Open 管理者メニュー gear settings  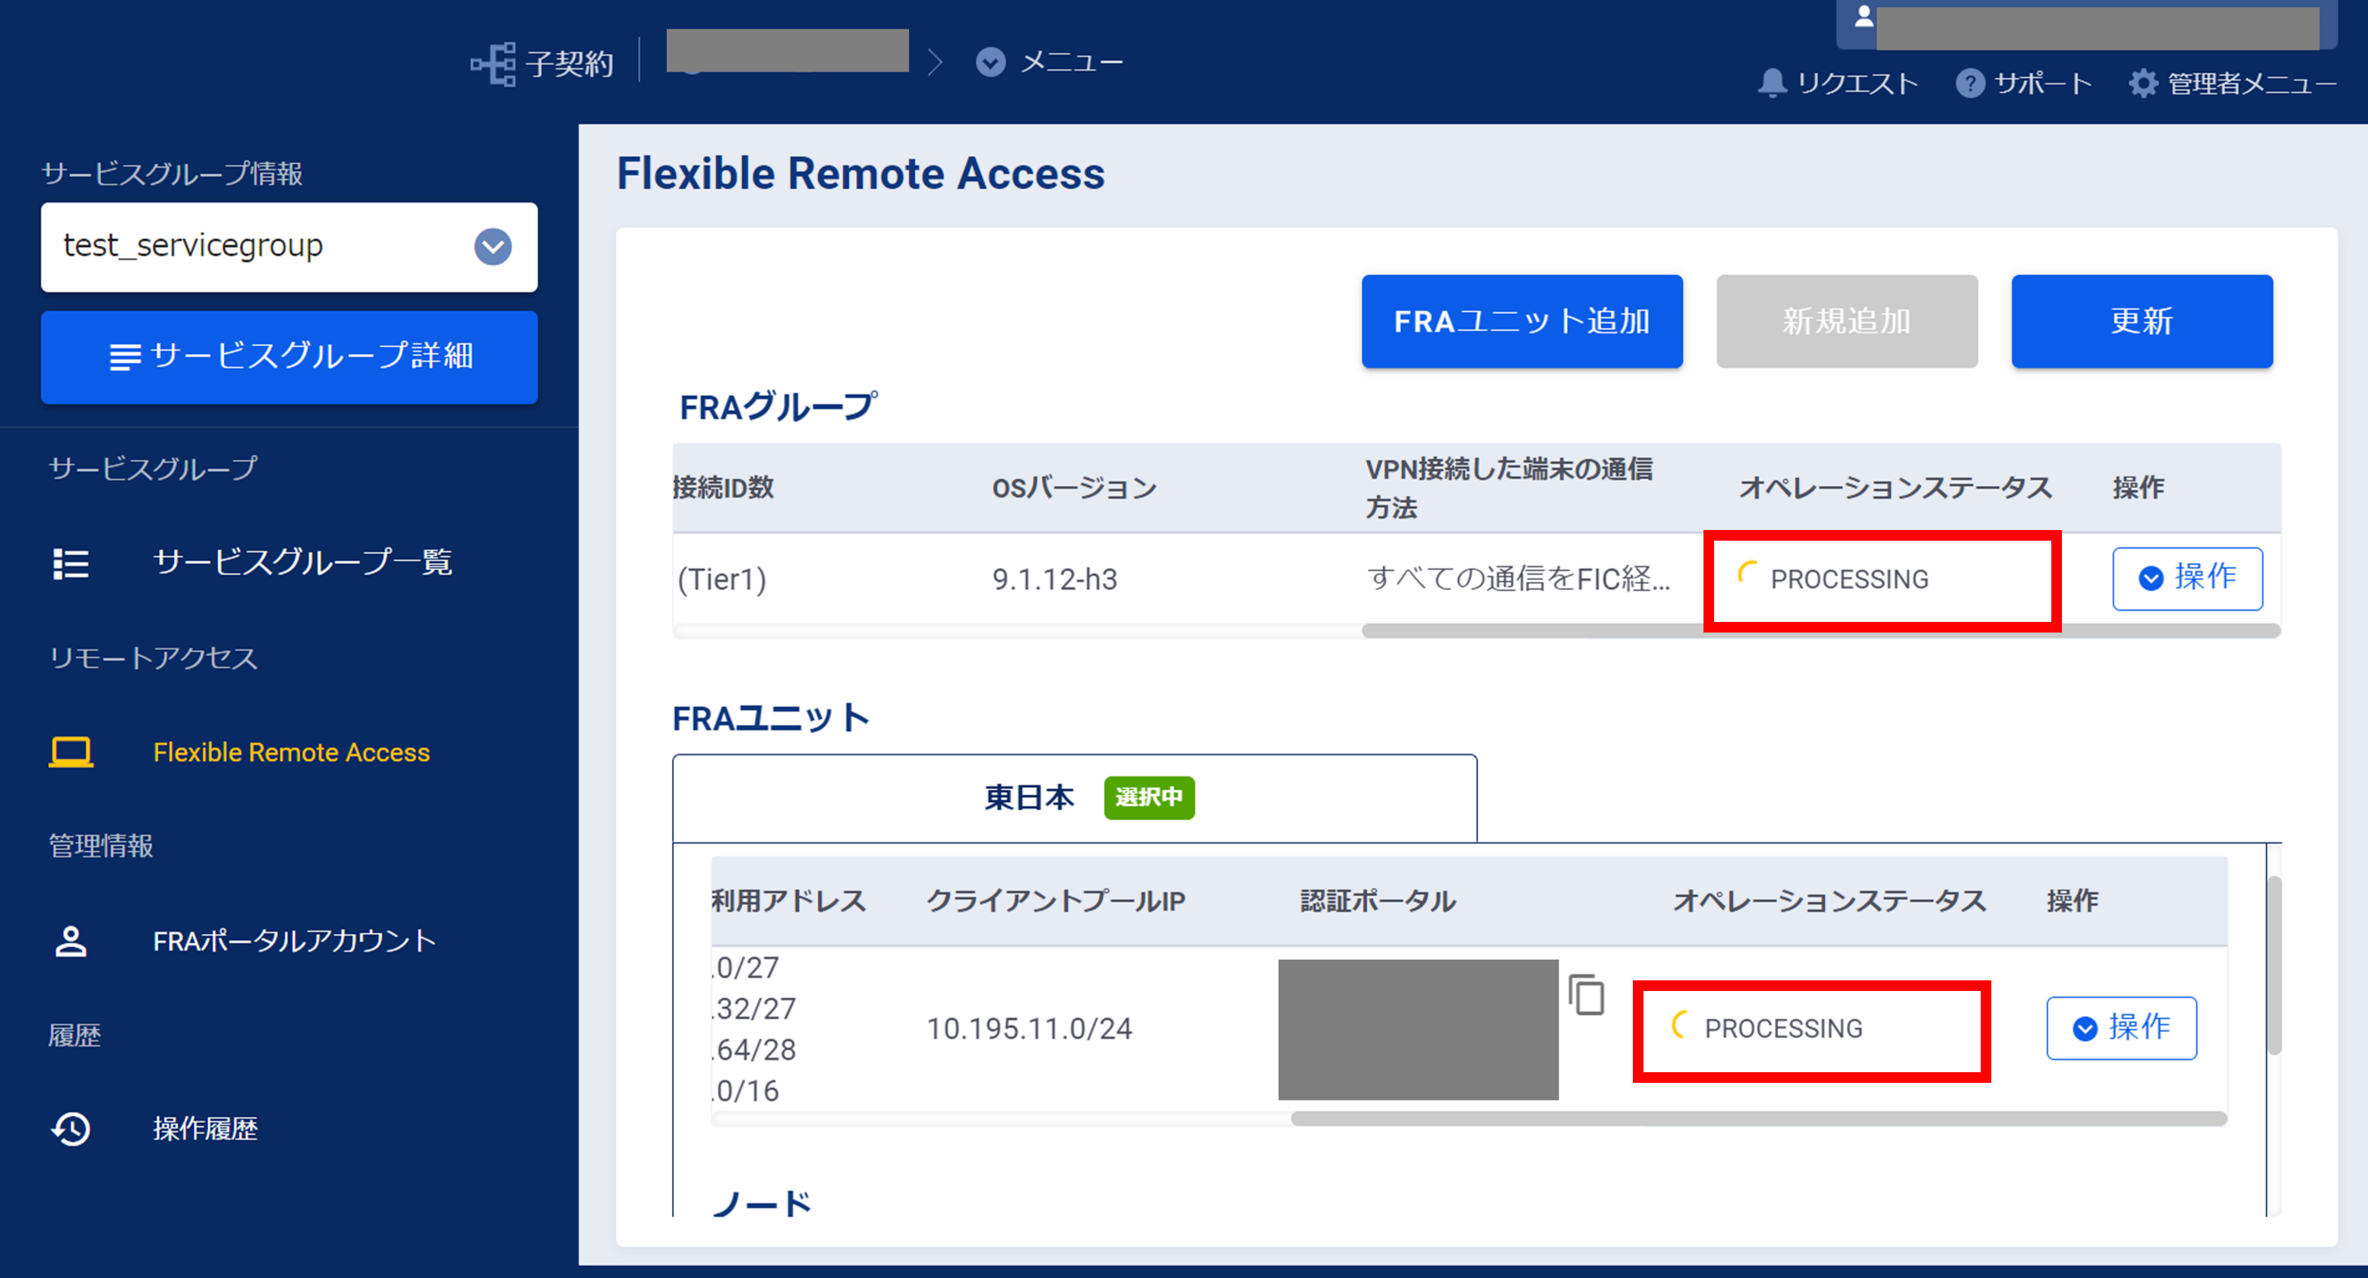click(2142, 83)
